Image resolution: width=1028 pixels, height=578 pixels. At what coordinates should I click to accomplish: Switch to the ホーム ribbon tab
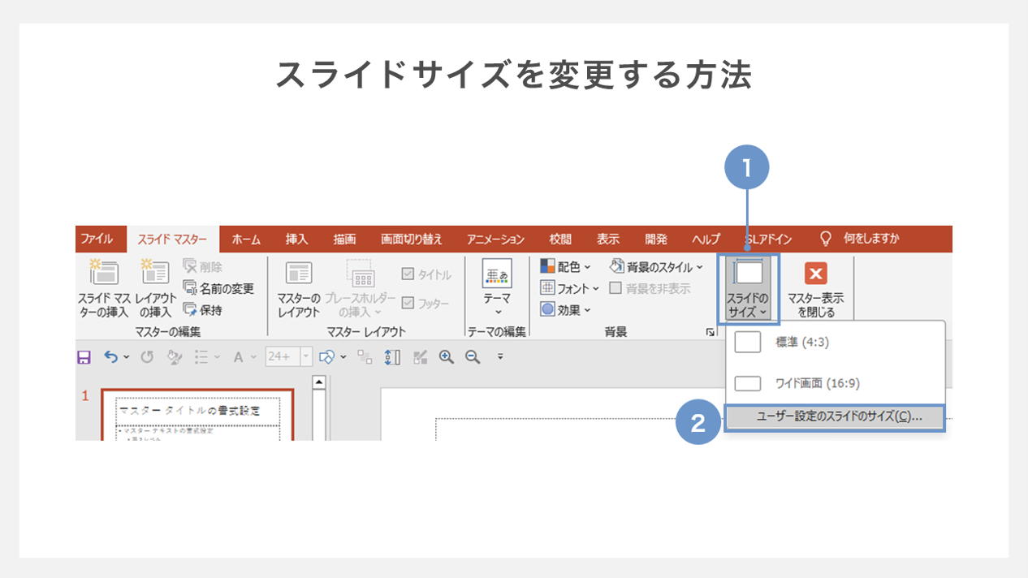244,239
